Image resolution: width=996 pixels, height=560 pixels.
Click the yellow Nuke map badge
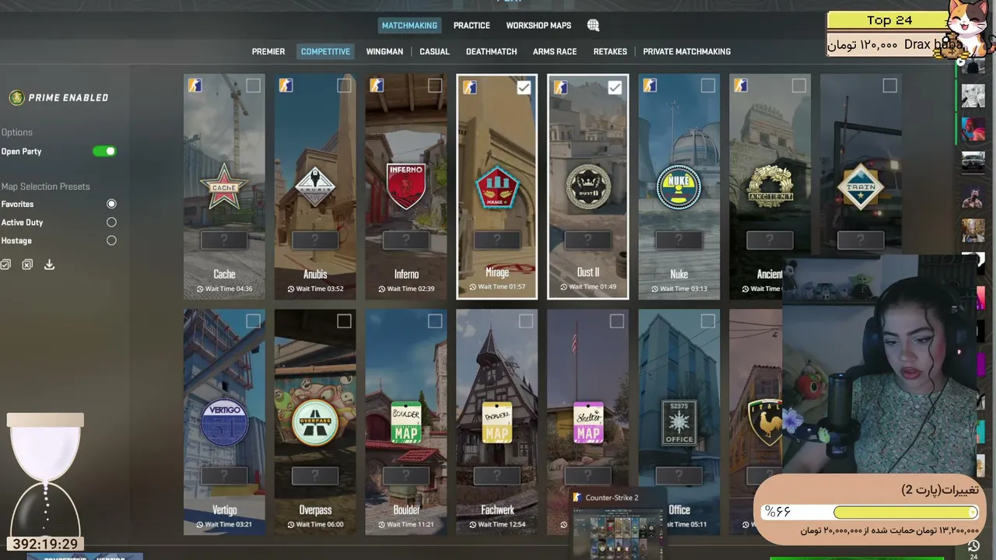click(679, 187)
